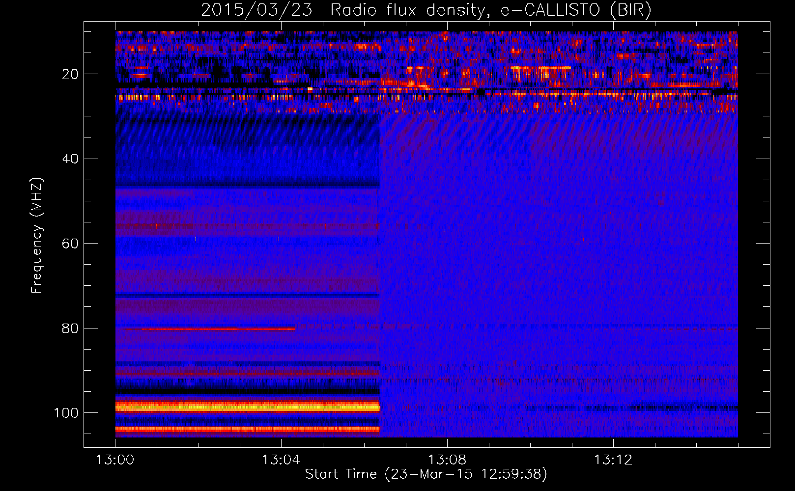This screenshot has height=491, width=795.
Task: Click the orange band below 100 MHz at bottom
Action: tap(248, 429)
